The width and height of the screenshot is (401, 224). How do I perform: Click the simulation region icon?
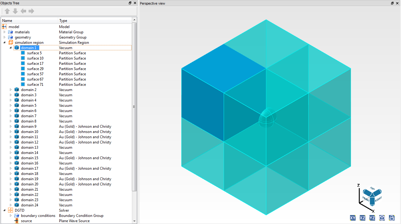coord(11,42)
